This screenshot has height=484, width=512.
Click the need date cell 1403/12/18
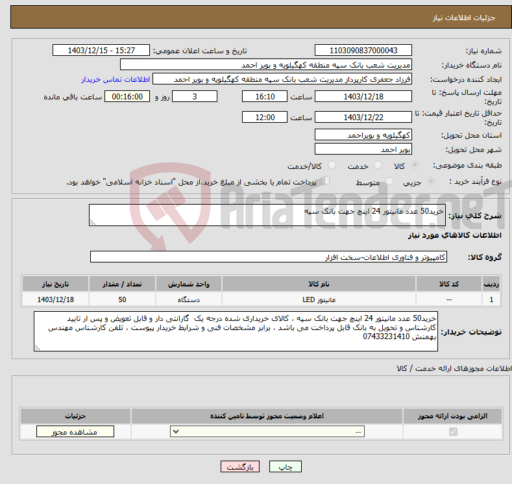click(x=56, y=299)
